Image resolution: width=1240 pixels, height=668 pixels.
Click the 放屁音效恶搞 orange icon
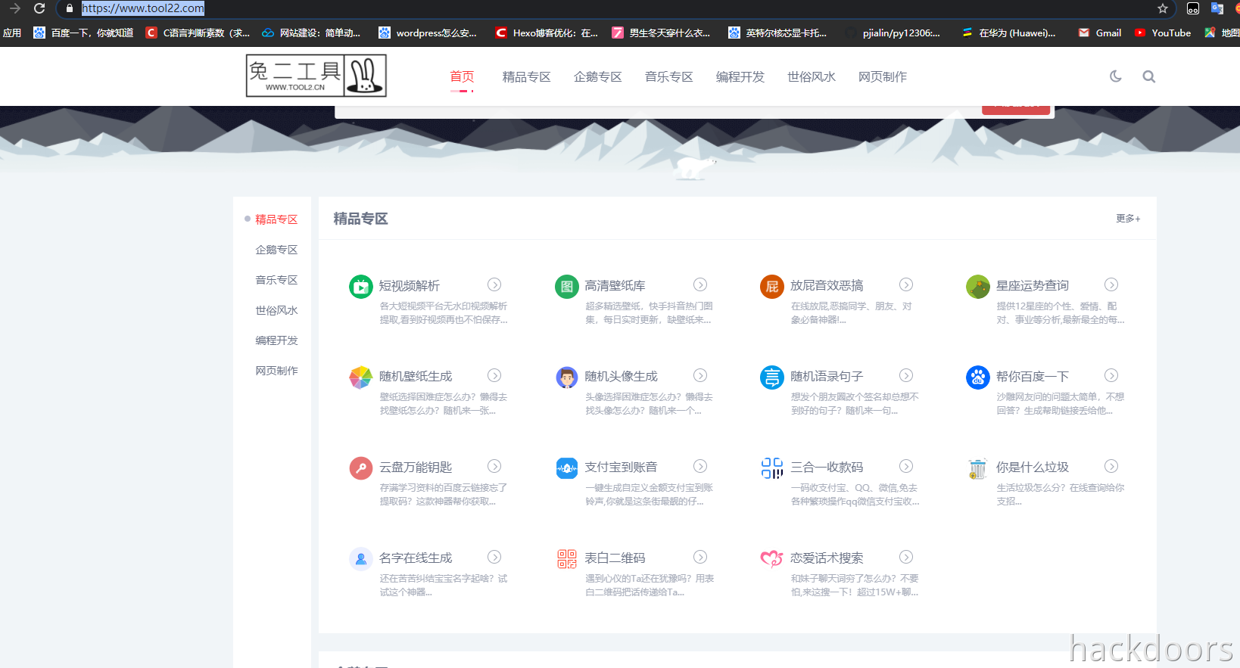coord(772,287)
